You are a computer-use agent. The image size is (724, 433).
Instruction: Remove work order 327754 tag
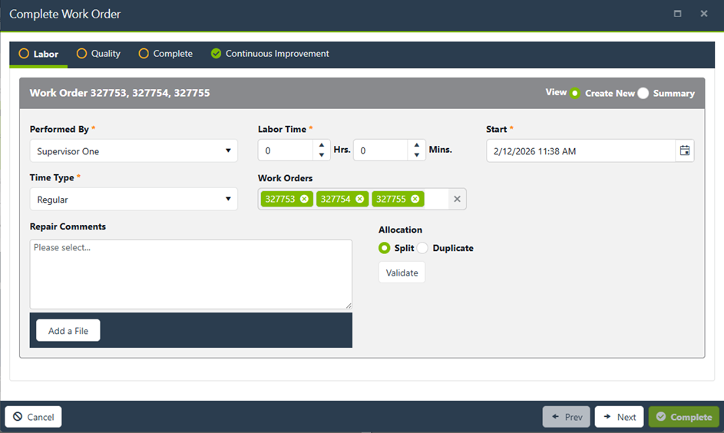[x=360, y=199]
